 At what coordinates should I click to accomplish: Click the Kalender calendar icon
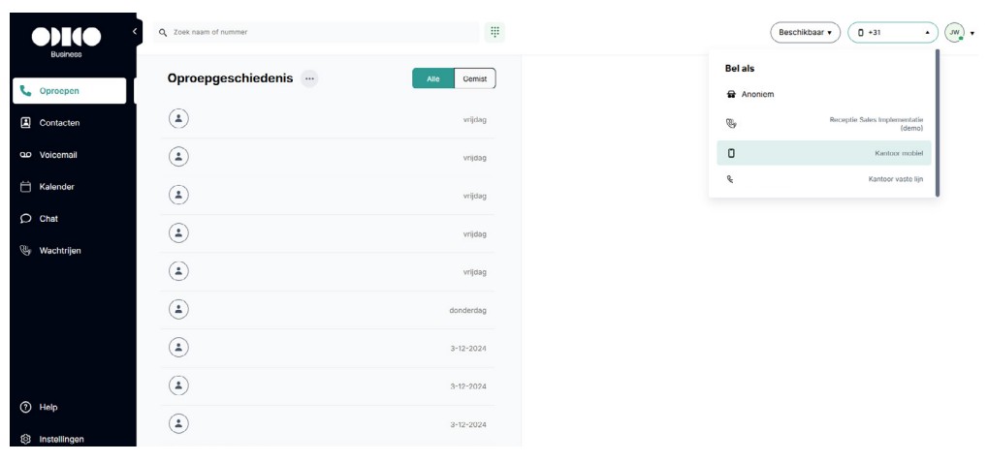(26, 187)
